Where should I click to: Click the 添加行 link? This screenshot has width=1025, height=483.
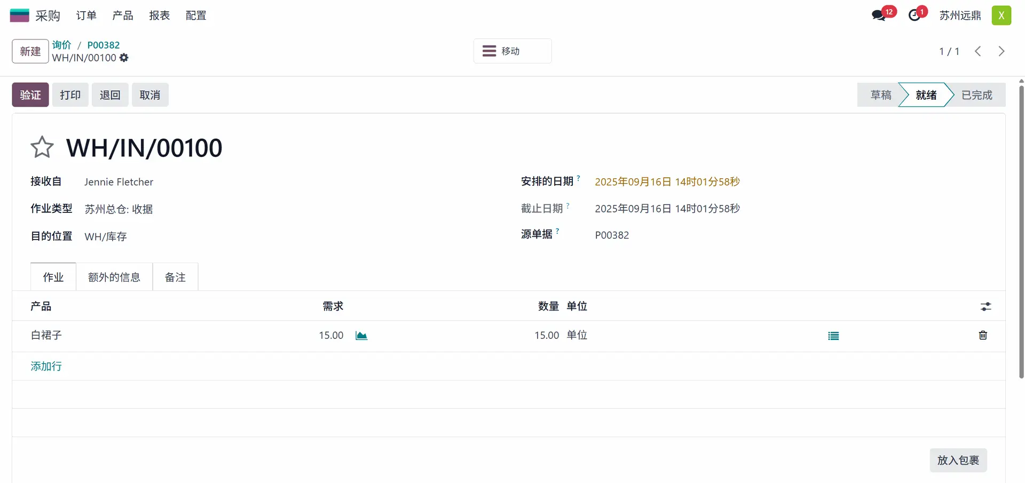[x=46, y=366]
